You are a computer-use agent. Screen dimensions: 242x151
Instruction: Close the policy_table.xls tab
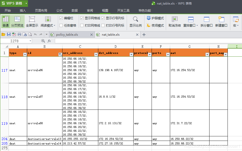(x=91, y=35)
